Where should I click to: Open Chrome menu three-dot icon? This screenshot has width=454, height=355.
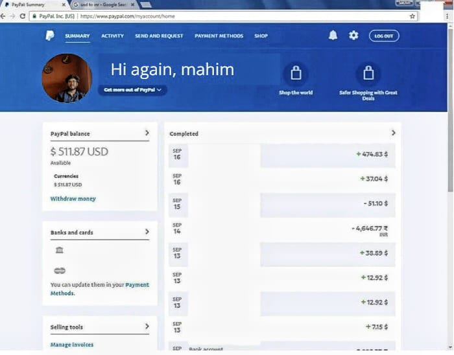pyautogui.click(x=448, y=16)
